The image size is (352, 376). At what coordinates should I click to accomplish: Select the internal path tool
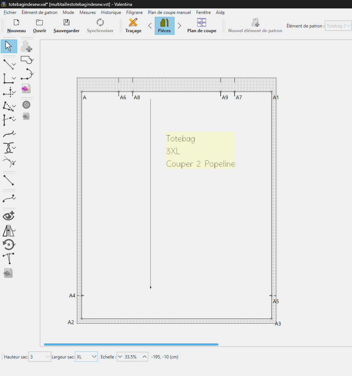(x=26, y=74)
